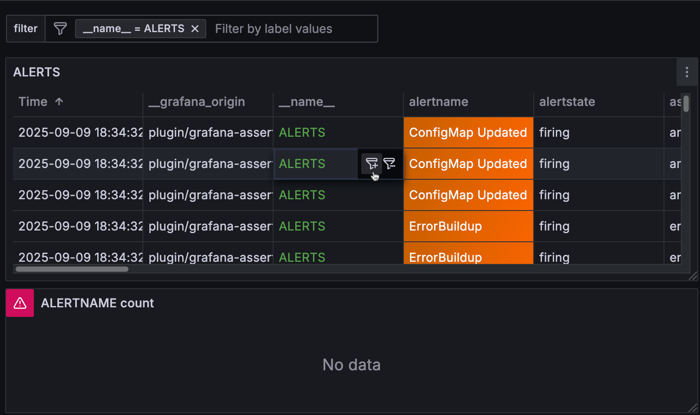
Task: Click the ALERTS panel title
Action: [37, 72]
